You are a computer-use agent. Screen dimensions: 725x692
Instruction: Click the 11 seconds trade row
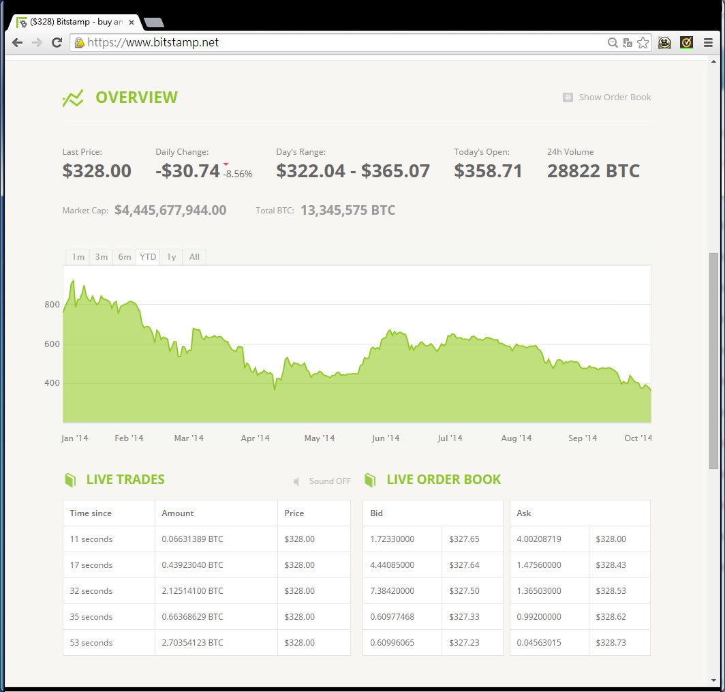coord(206,539)
